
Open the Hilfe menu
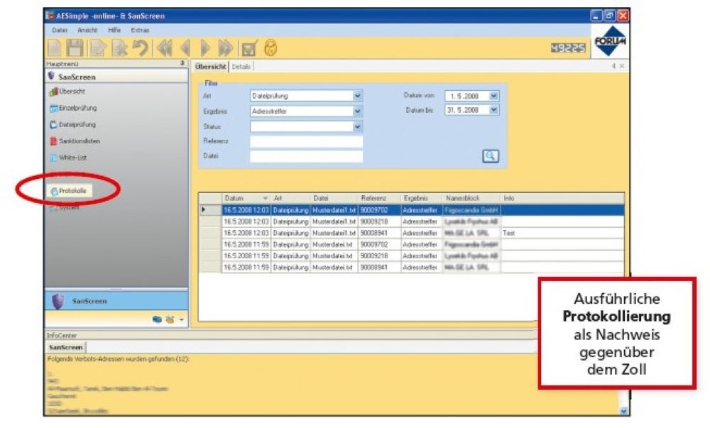tap(114, 30)
